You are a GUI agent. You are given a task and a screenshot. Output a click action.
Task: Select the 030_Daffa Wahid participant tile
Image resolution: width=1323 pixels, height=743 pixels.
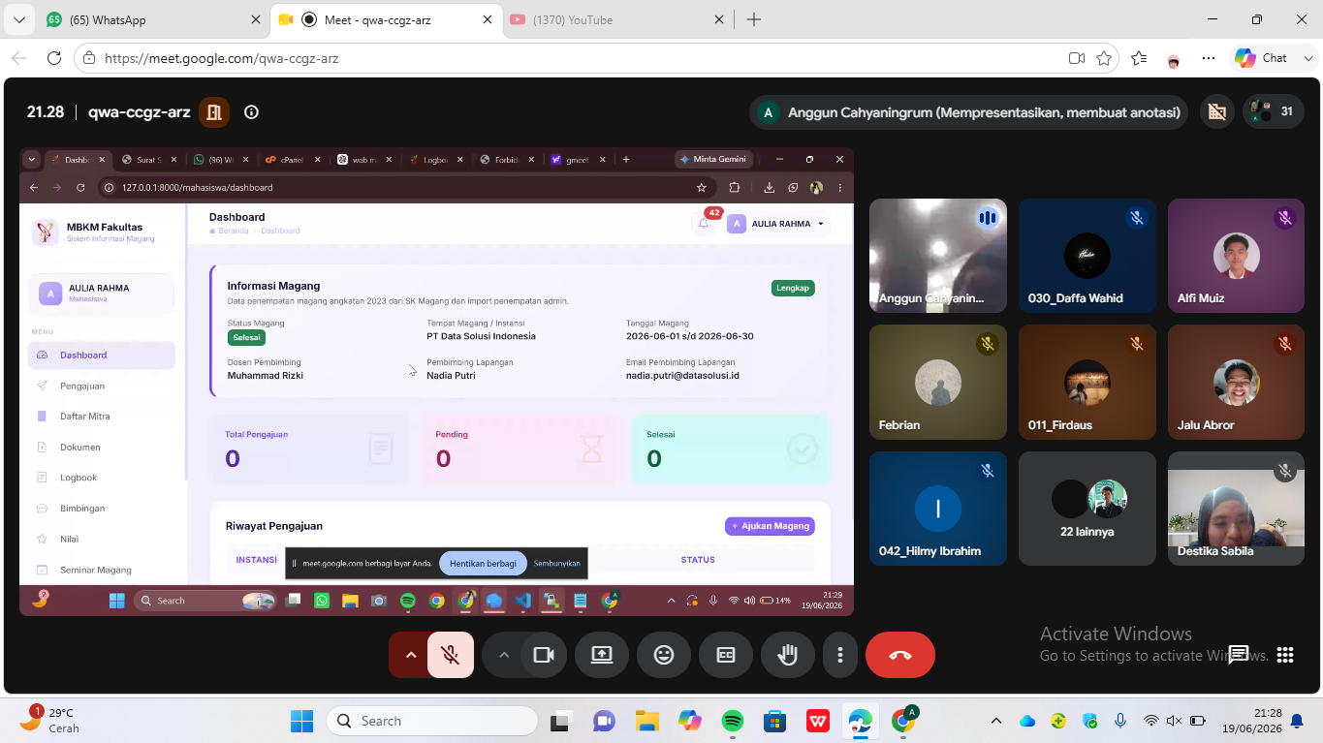click(1087, 256)
